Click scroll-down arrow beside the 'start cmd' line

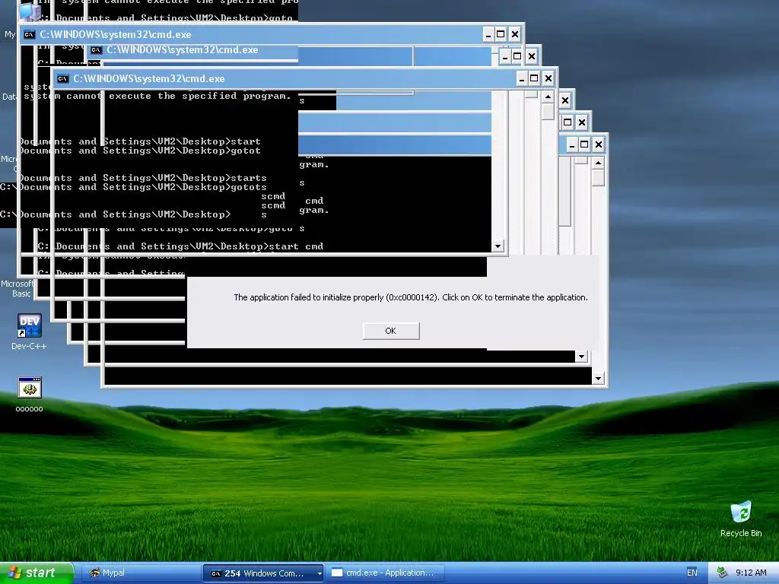coord(498,246)
